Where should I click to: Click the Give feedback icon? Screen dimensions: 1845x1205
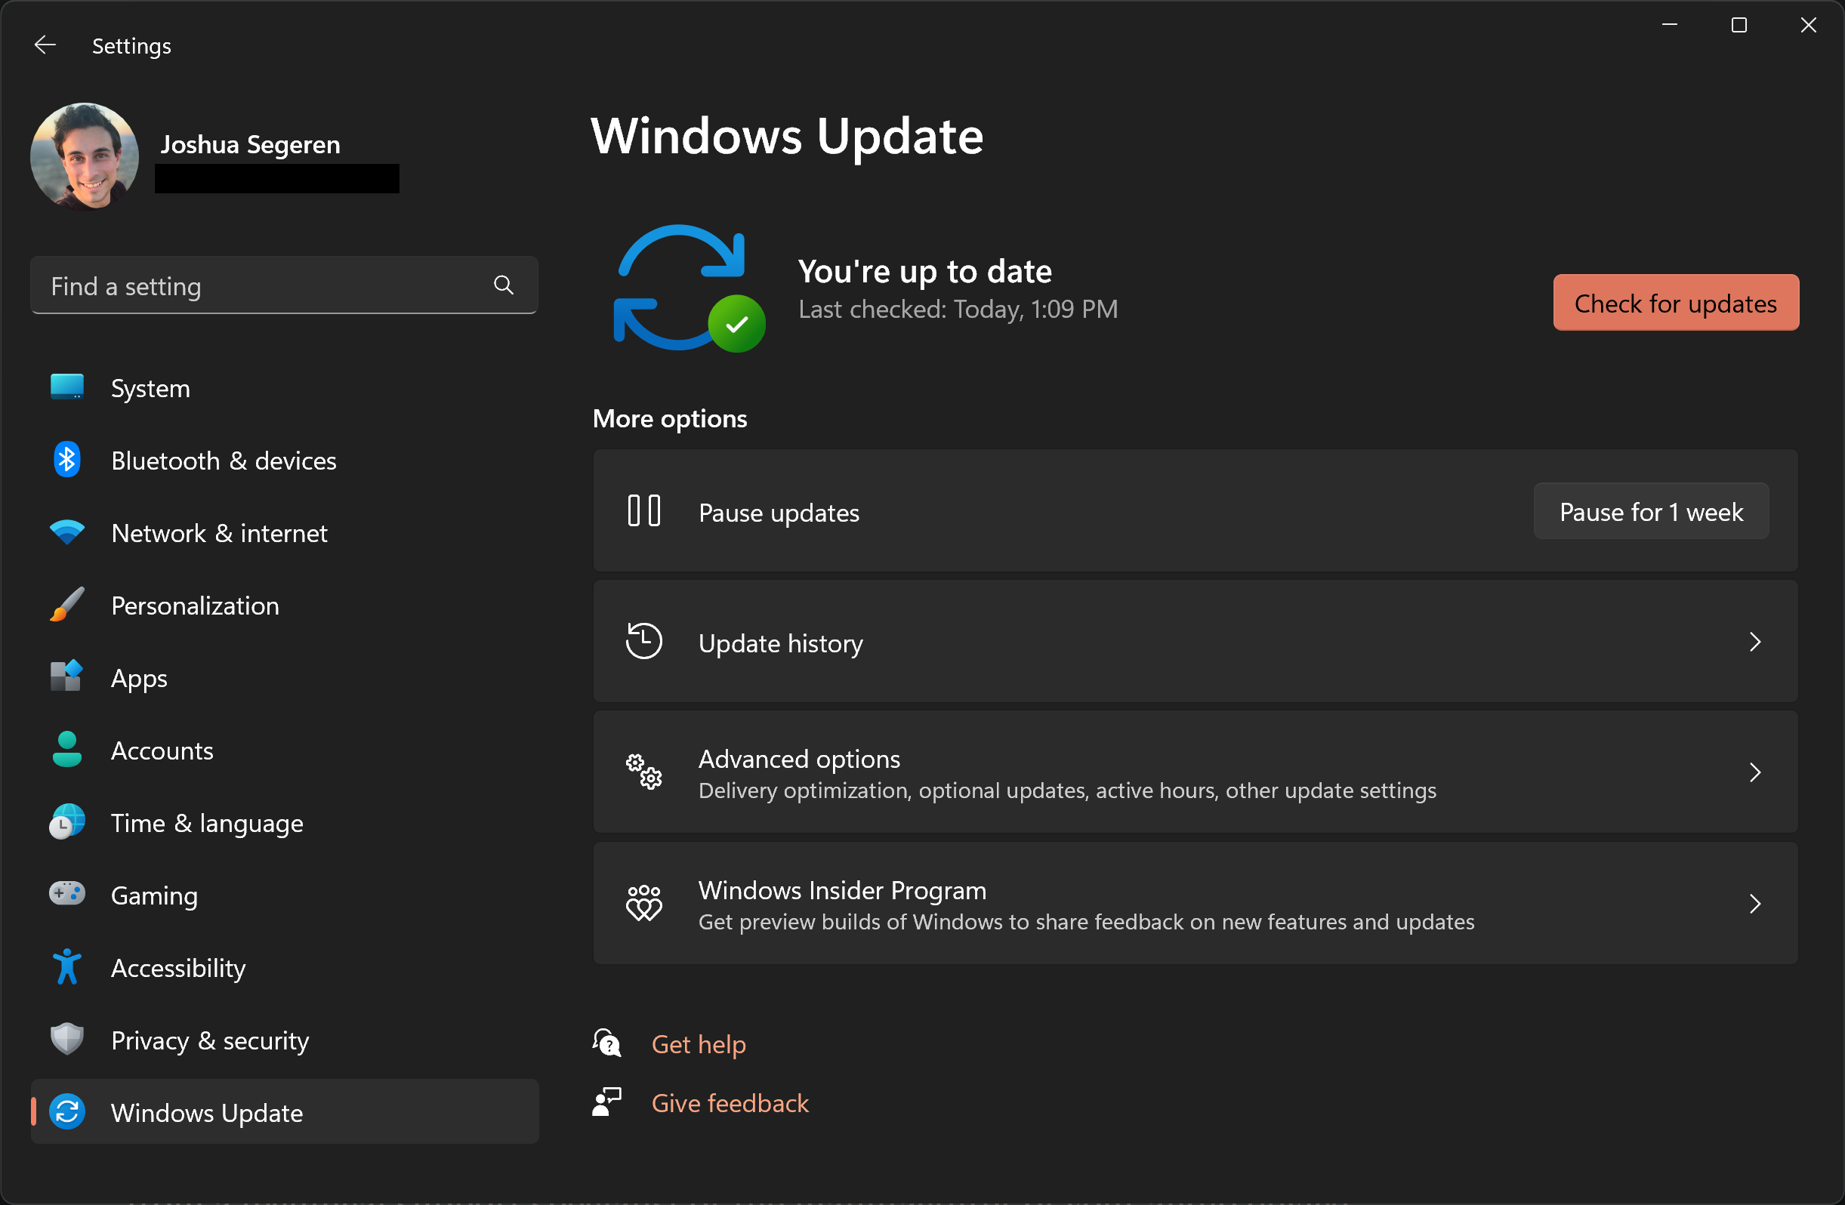pos(607,1102)
